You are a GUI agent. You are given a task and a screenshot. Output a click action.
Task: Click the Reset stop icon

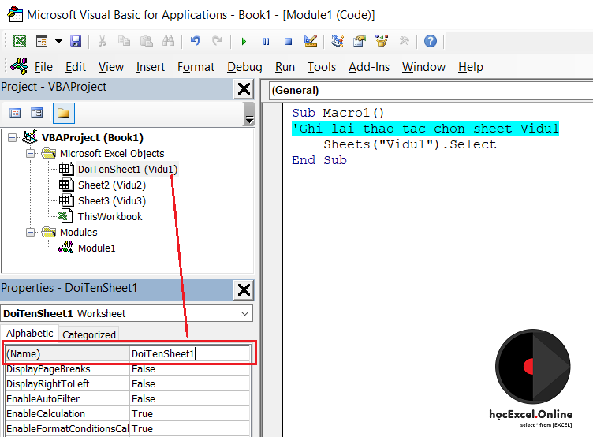[288, 41]
